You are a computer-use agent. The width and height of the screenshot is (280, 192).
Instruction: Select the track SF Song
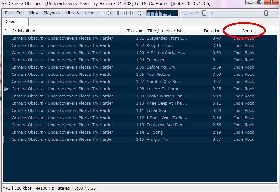(129, 132)
